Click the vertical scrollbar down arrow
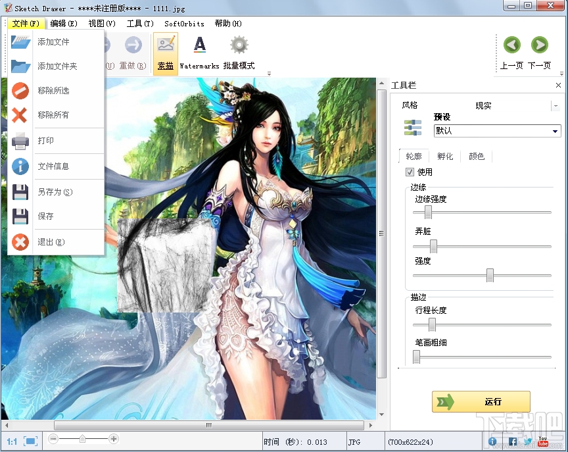Viewport: 568px width, 452px height. coord(381,414)
